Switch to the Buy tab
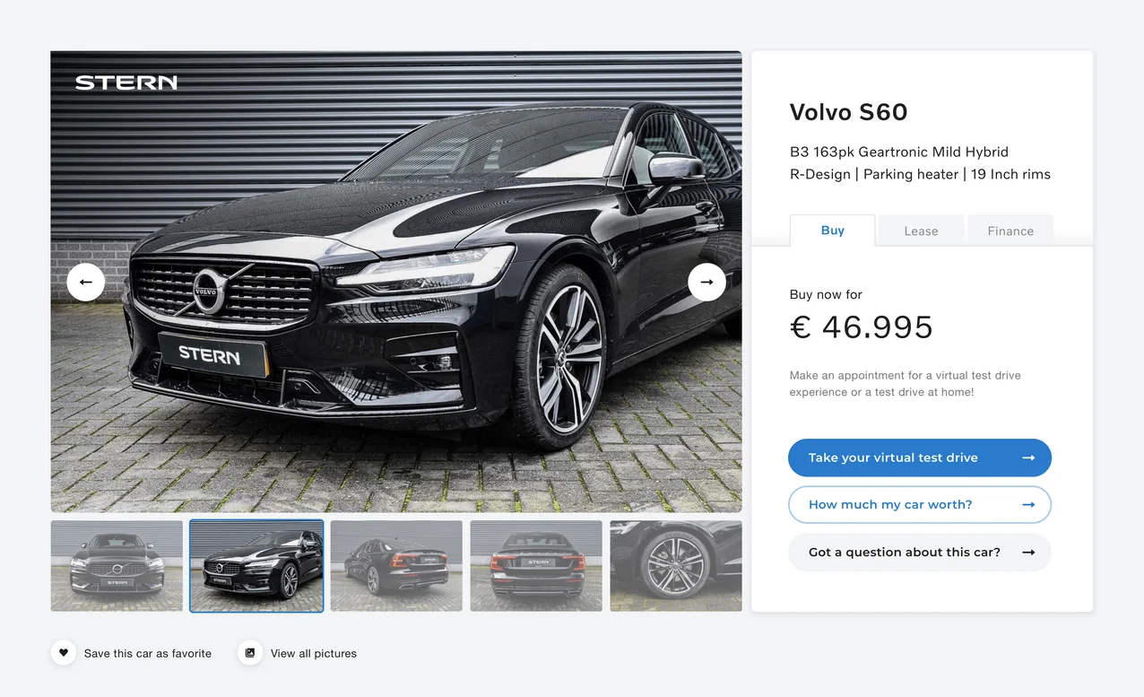 832,231
